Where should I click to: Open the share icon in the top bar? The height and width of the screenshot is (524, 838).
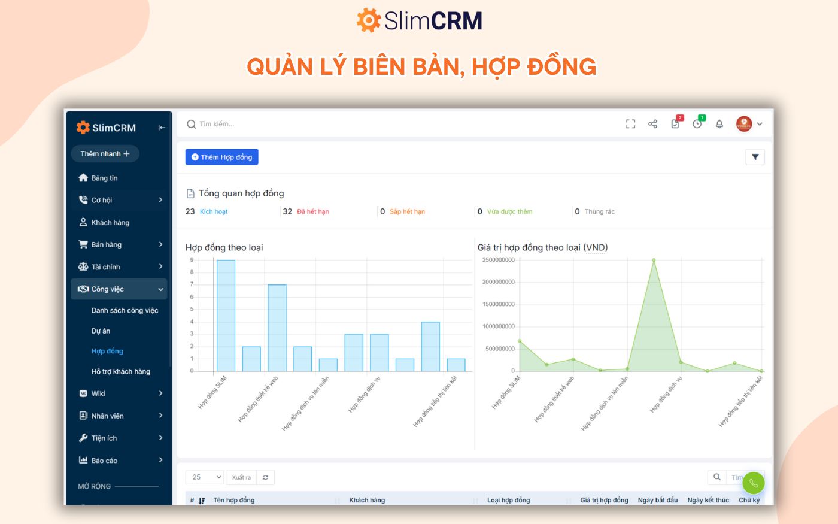tap(652, 124)
